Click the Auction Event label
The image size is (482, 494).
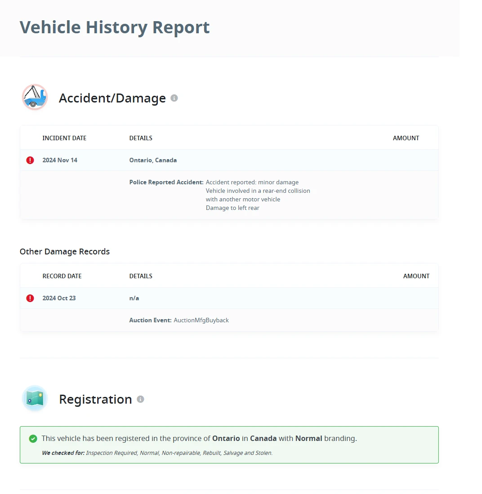150,320
